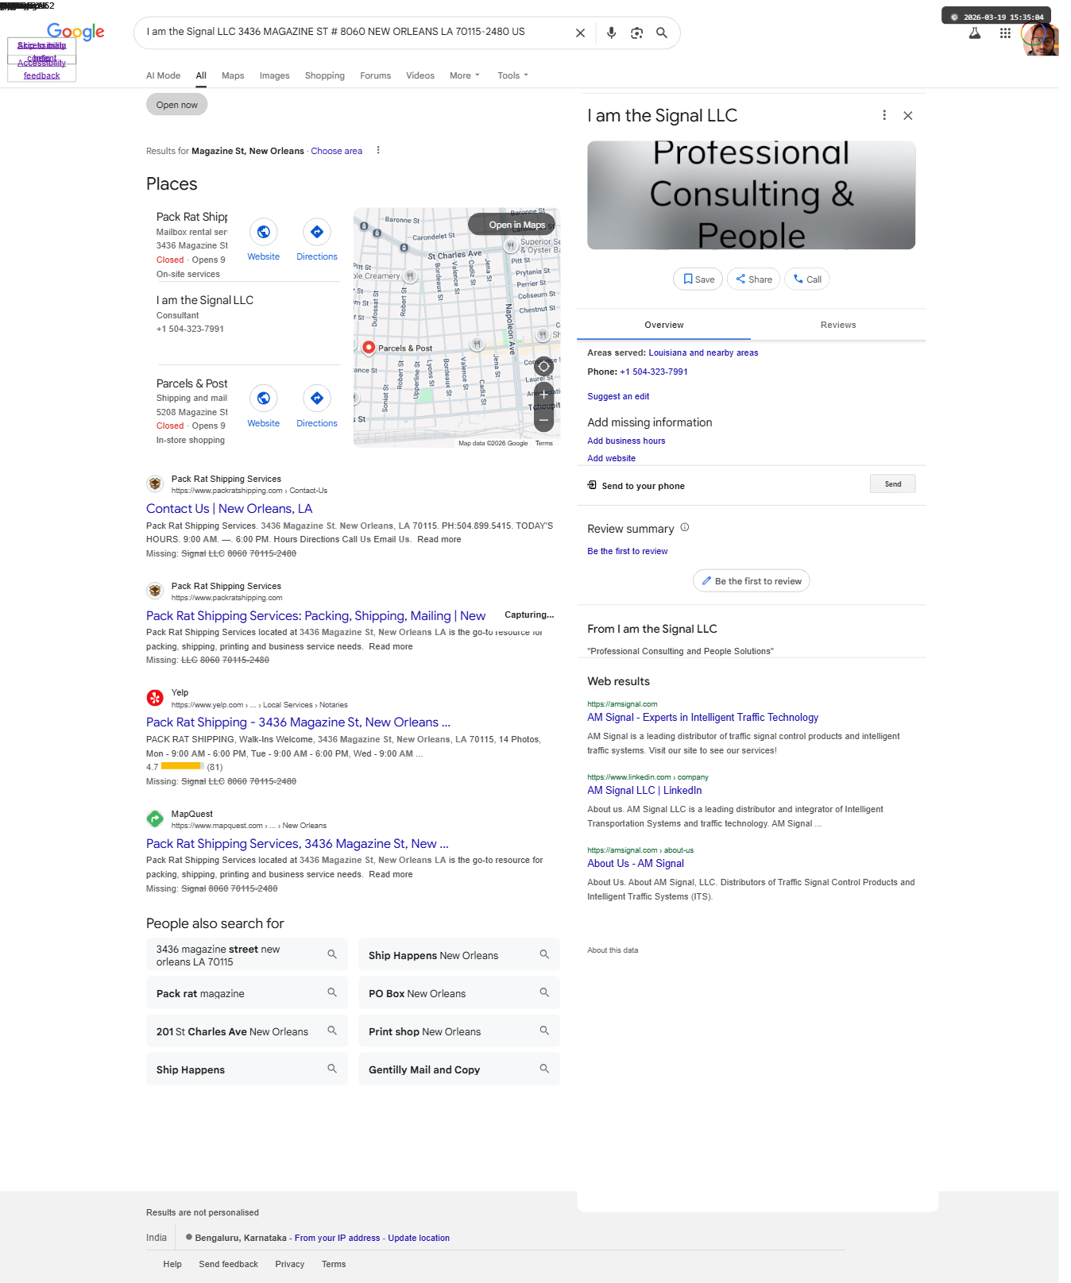Switch to Images results tab
The image size is (1071, 1283).
pyautogui.click(x=274, y=75)
